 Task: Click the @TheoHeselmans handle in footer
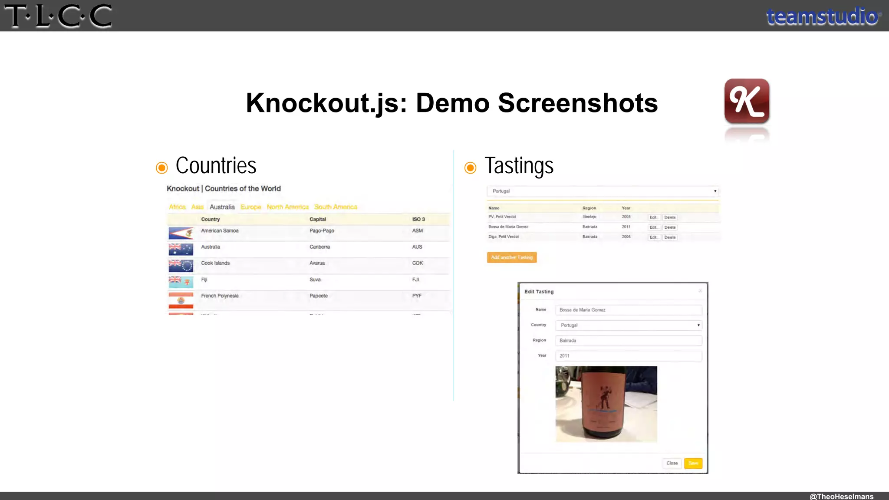pos(841,496)
